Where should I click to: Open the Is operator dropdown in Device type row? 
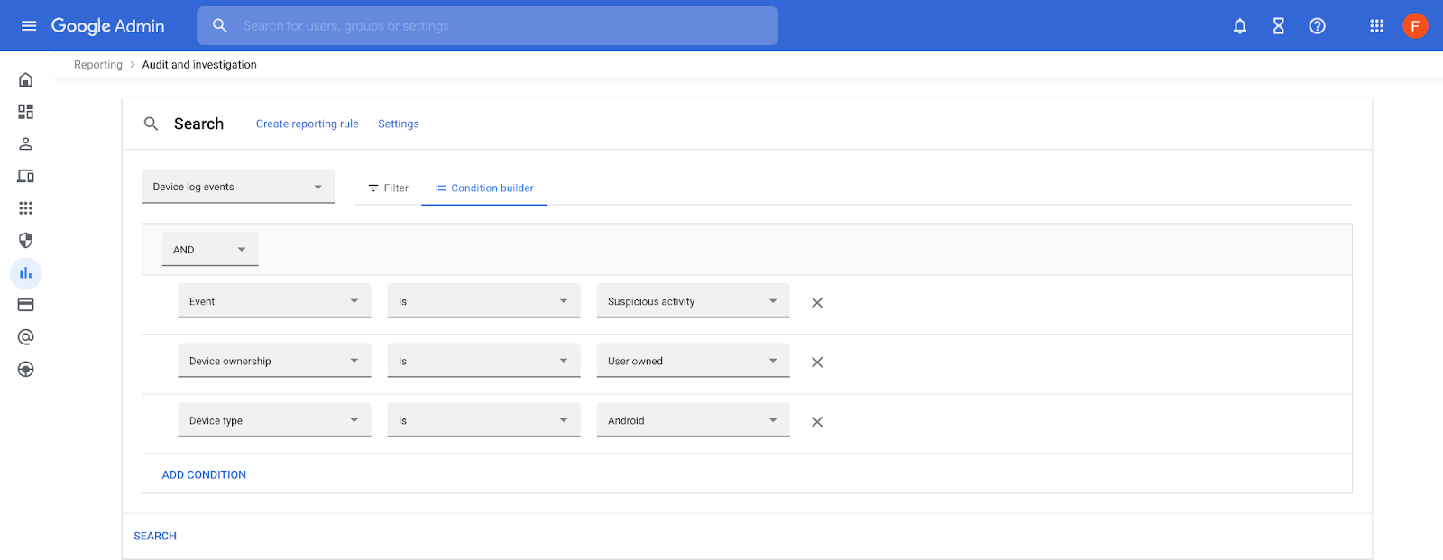pos(483,420)
